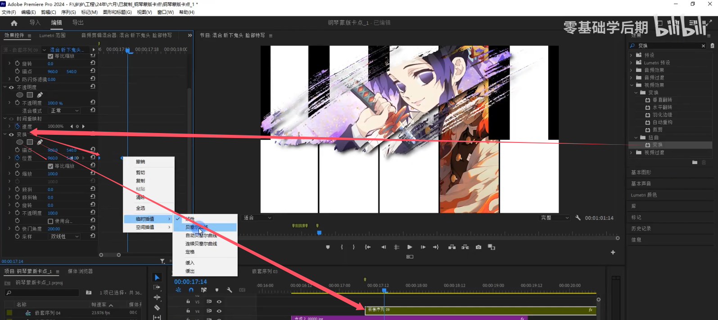Open zoom level dropdown 适合
This screenshot has height=320, width=718.
(x=257, y=218)
